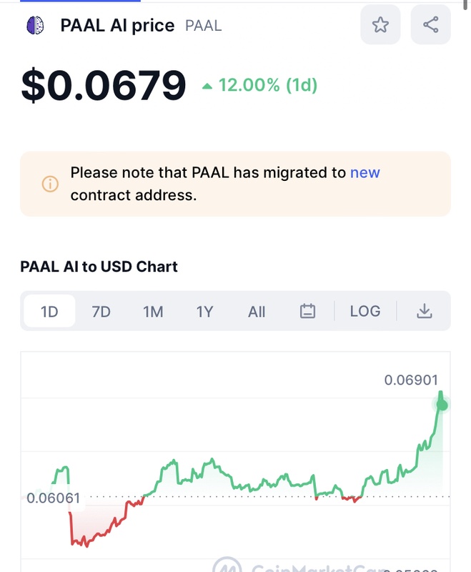Click the PAAL AI brain logo icon
Screen dimensions: 471x572
(35, 25)
